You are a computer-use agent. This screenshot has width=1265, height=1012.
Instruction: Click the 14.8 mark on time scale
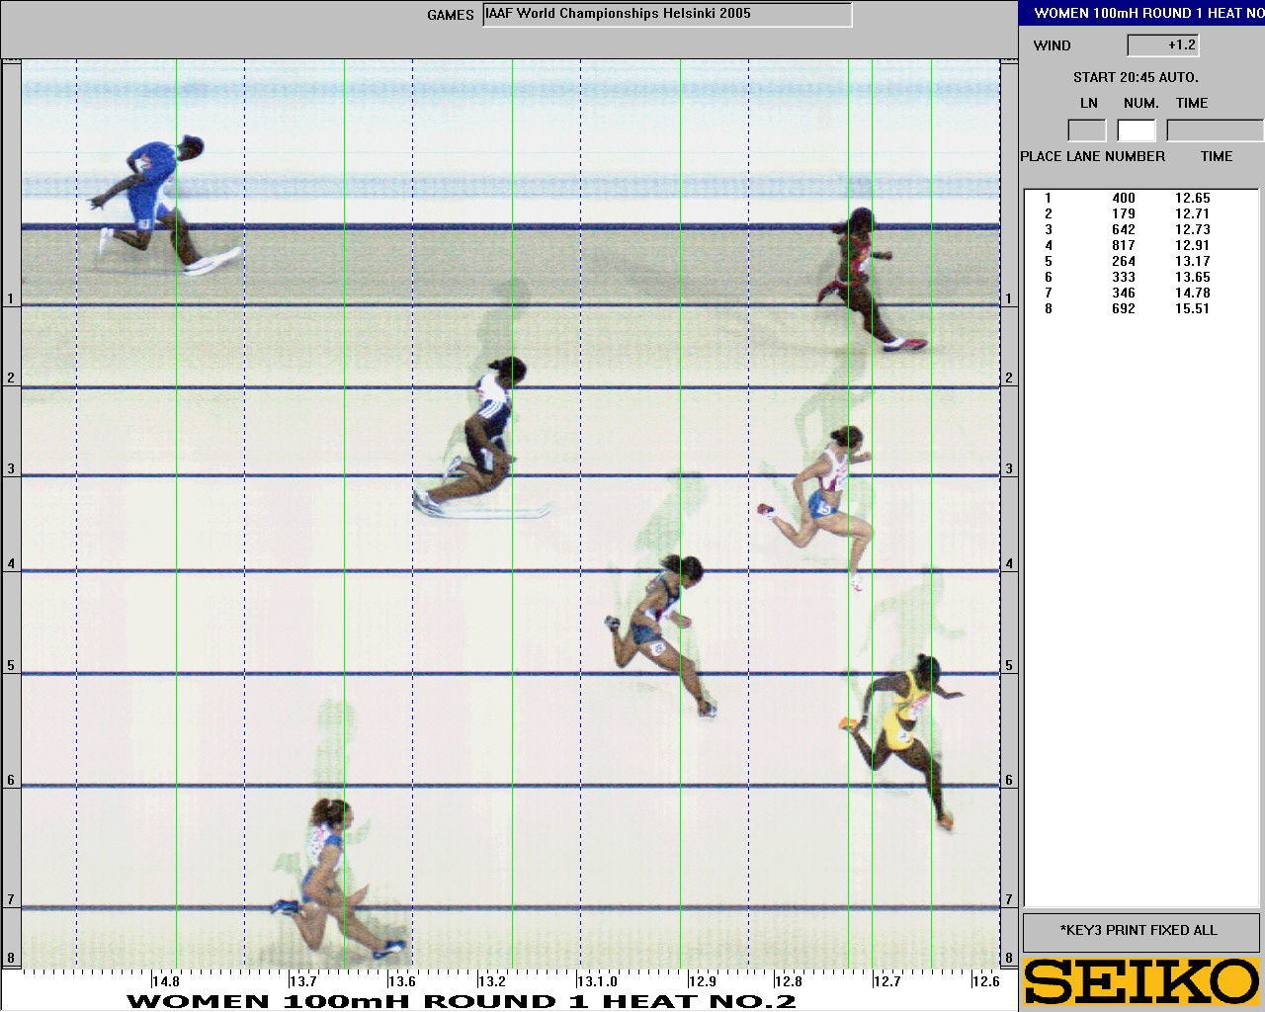tap(166, 981)
